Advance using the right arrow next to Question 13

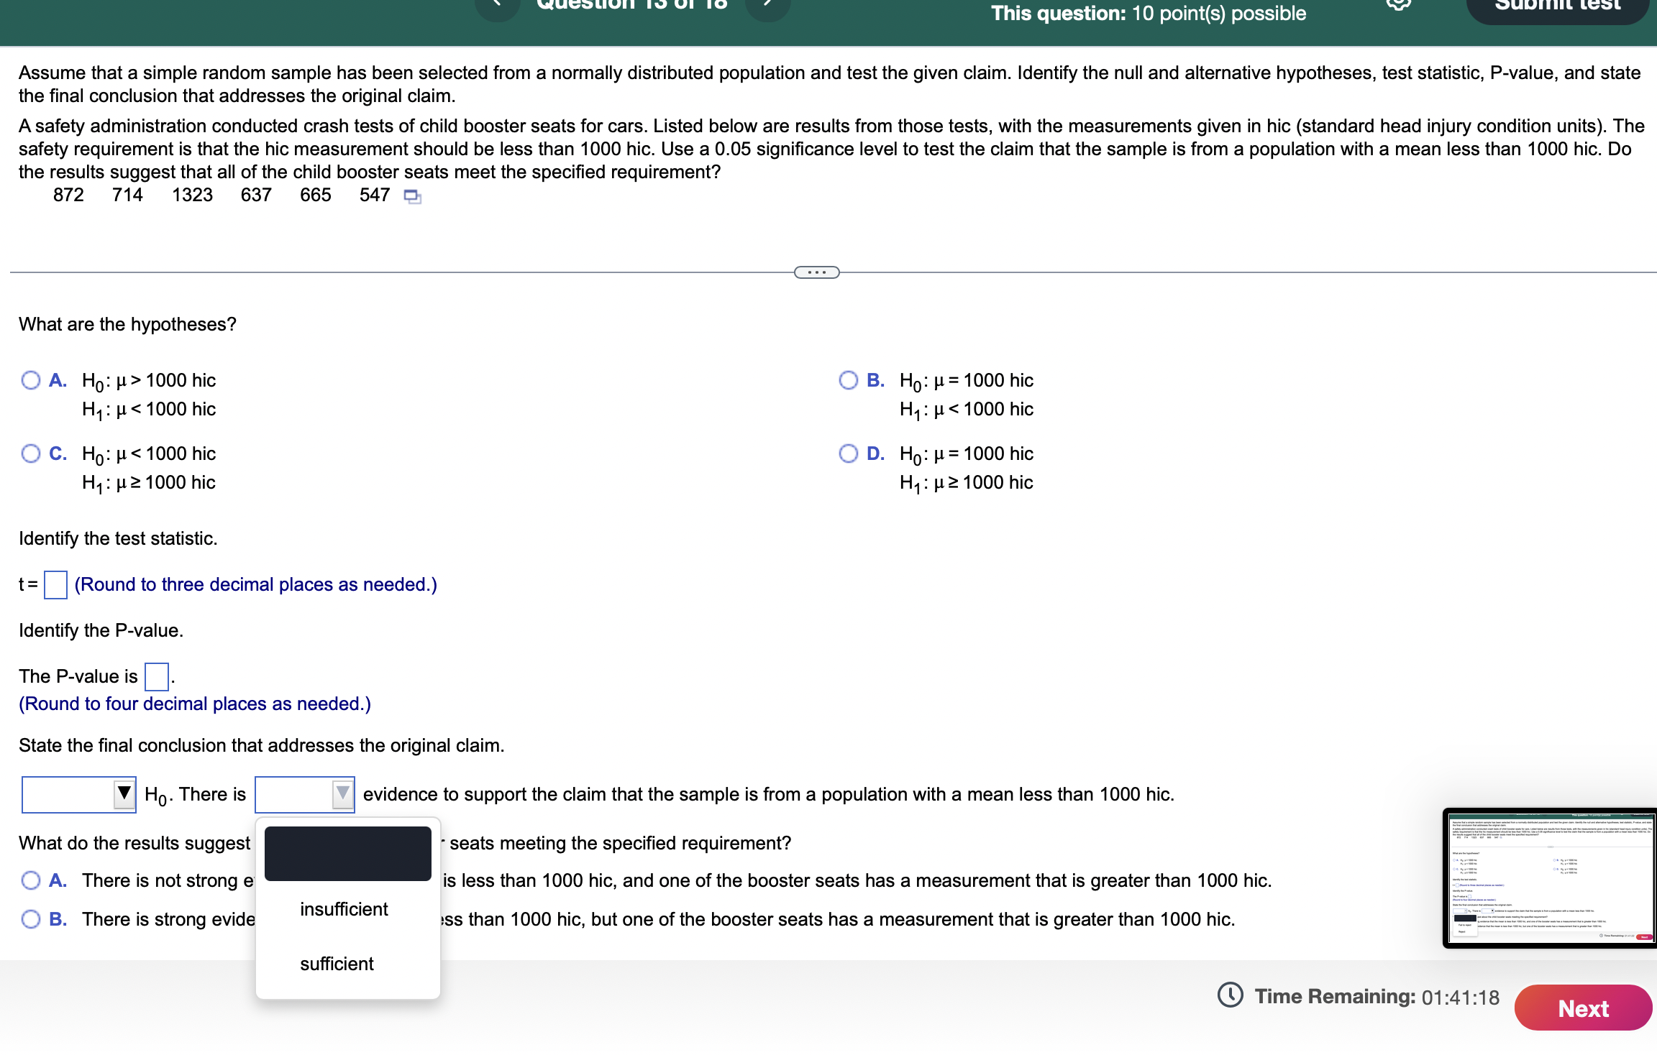coord(767,7)
